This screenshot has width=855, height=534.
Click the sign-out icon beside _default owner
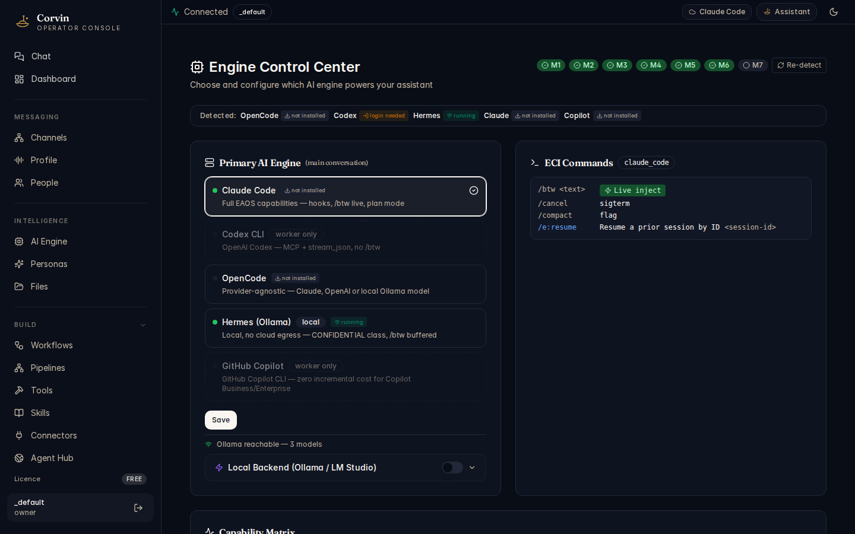138,508
